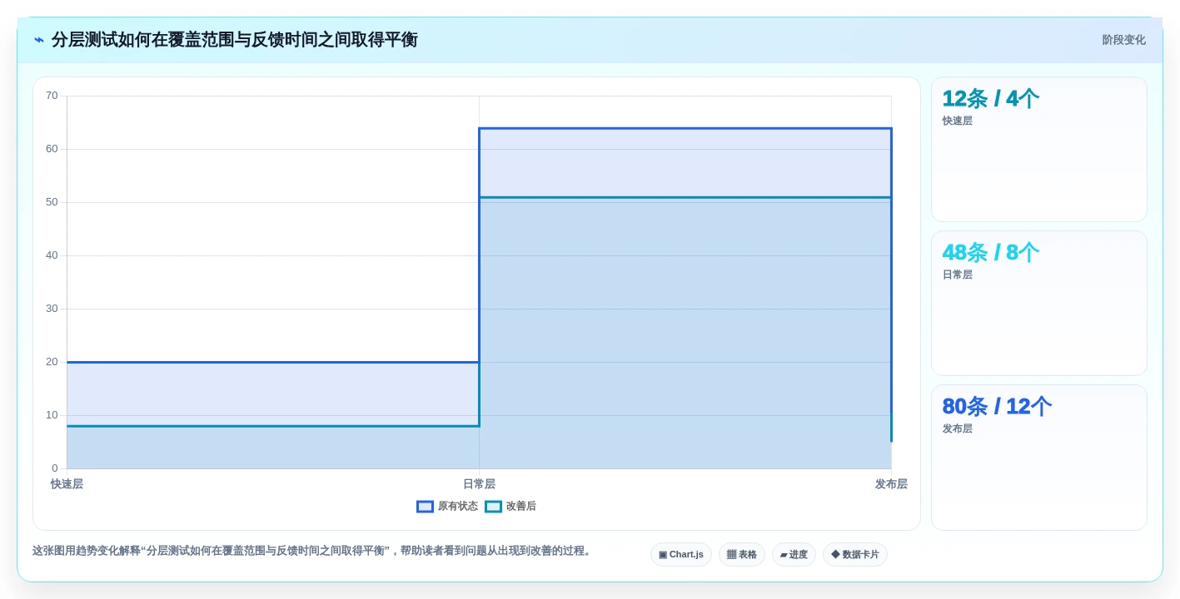Click the y-axis value 70
The height and width of the screenshot is (599, 1180).
pyautogui.click(x=52, y=96)
